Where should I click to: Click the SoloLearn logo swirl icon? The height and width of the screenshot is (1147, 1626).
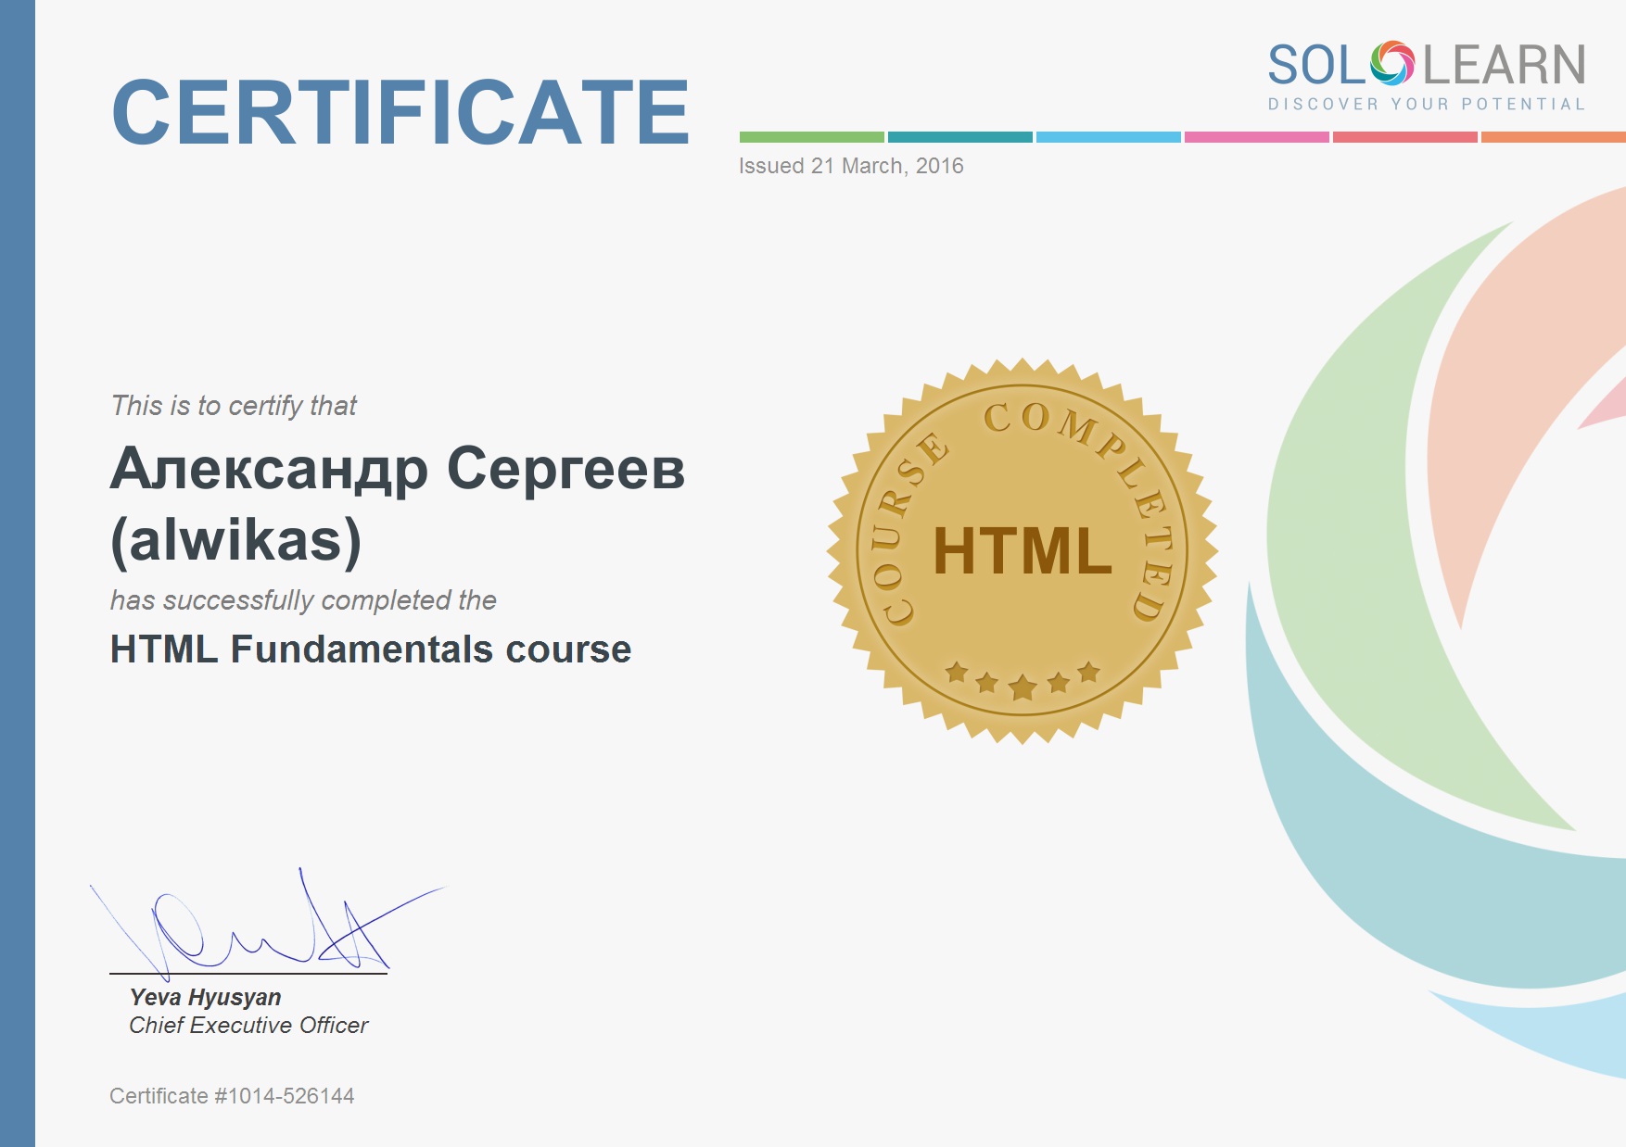click(1392, 64)
